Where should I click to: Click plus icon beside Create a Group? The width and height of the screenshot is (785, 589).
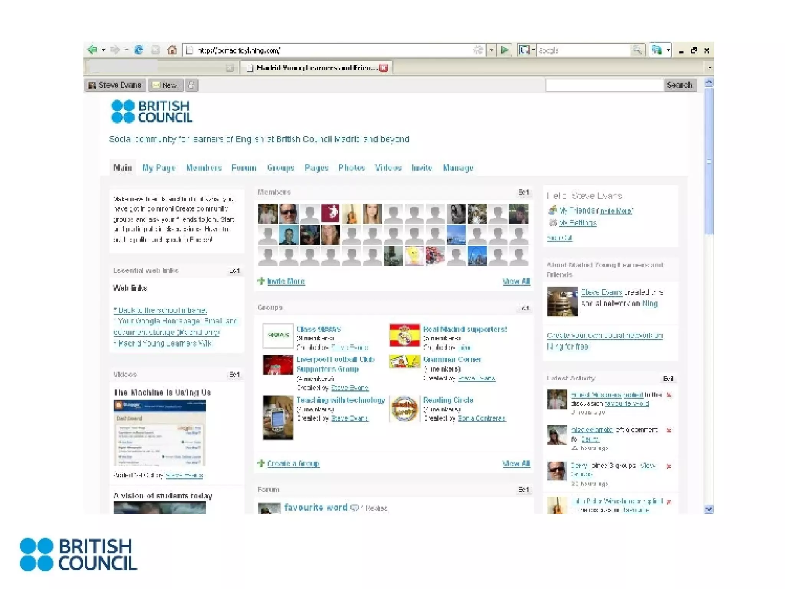tap(261, 463)
